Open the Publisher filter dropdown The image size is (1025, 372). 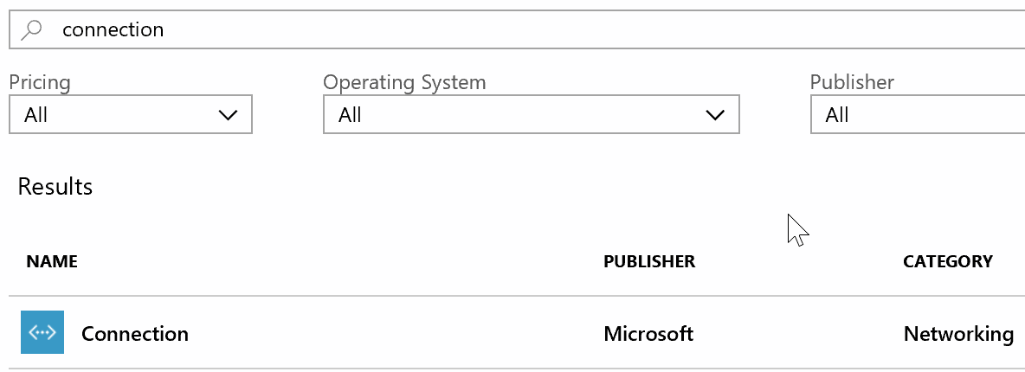pyautogui.click(x=918, y=115)
